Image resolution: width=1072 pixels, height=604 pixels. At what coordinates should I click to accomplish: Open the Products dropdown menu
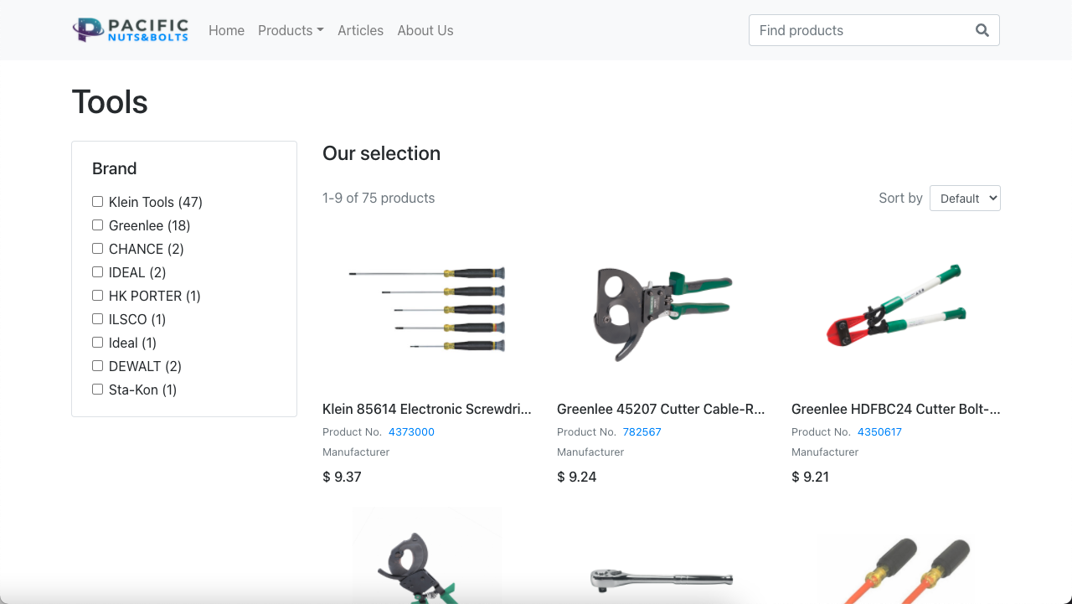tap(291, 30)
